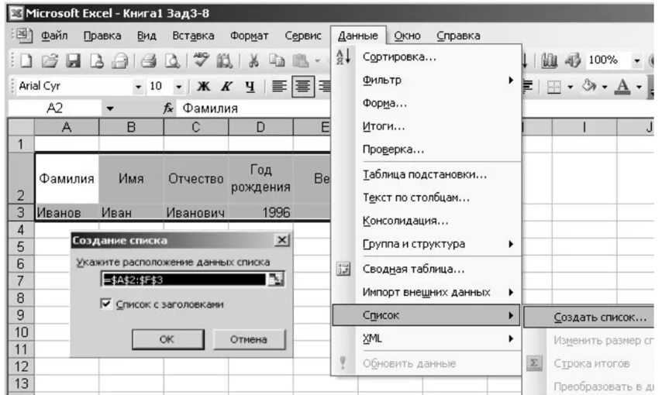Close the Создание списка dialog
The width and height of the screenshot is (662, 395).
pos(281,240)
